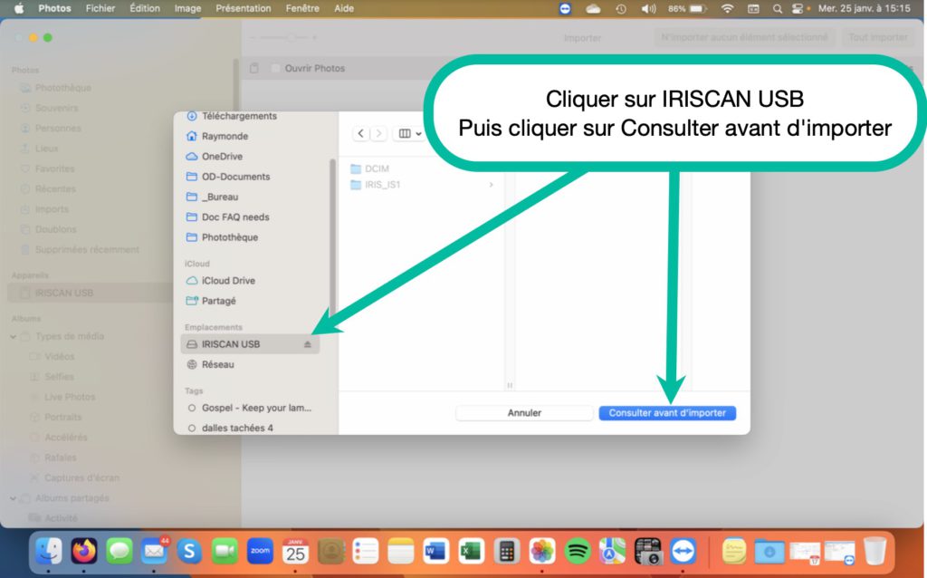
Task: Eject the IRISCAN USB drive
Action: click(x=308, y=344)
